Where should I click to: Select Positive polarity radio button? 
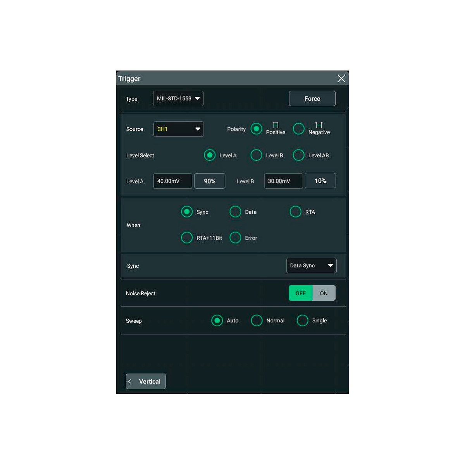(256, 129)
